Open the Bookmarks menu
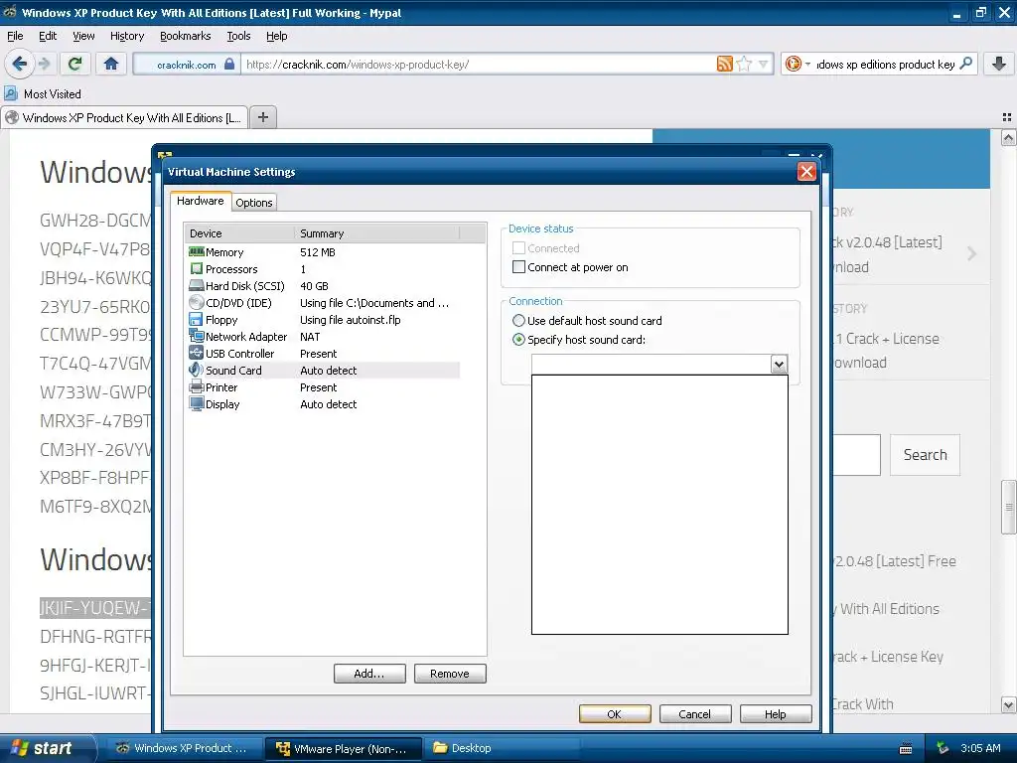This screenshot has width=1017, height=763. pos(186,36)
